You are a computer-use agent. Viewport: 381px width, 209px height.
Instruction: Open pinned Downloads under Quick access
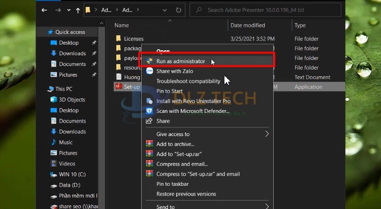[x=72, y=53]
